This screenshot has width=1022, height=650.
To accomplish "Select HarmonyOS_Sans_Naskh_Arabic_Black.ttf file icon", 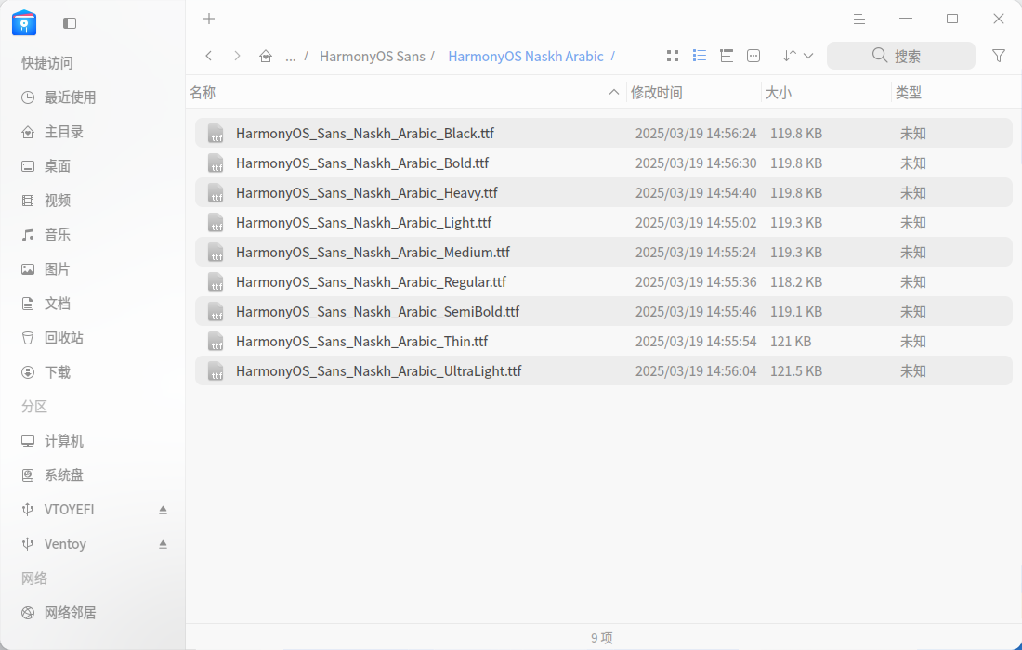I will click(x=216, y=134).
